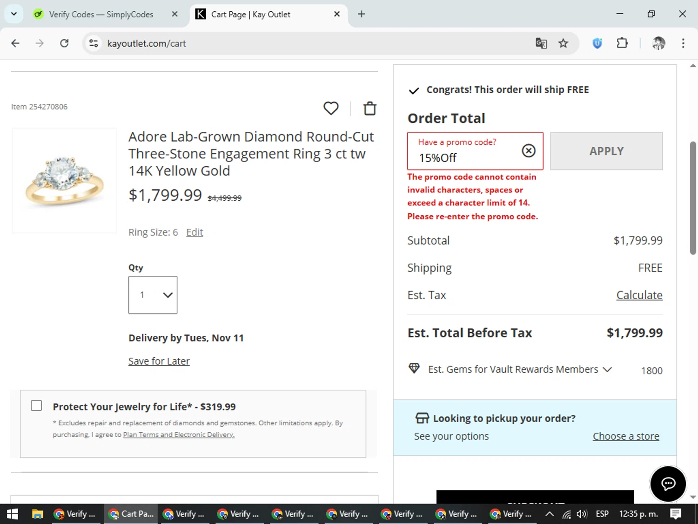
Task: Show hidden system tray icons
Action: point(550,514)
